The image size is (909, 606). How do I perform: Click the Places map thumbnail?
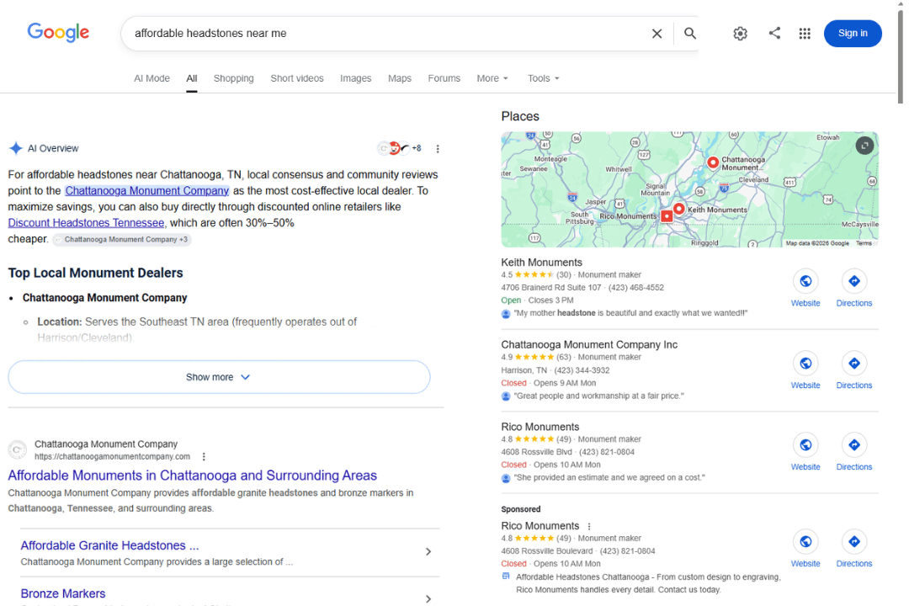click(689, 189)
